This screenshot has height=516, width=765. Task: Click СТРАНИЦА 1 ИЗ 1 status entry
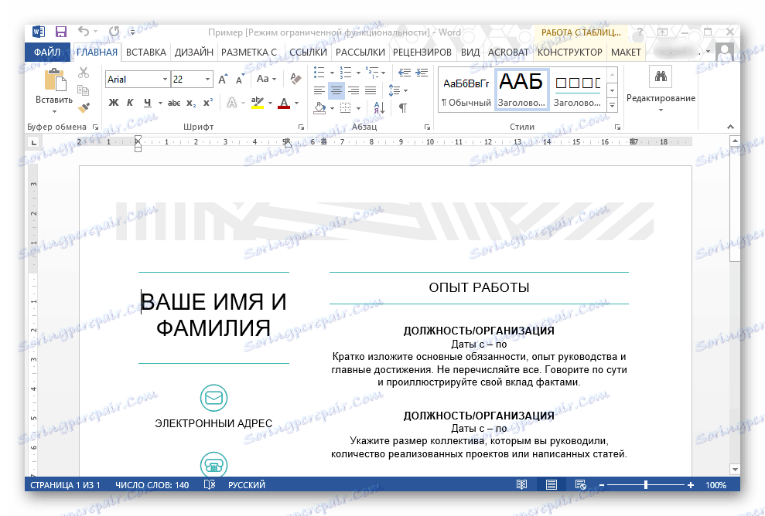pyautogui.click(x=65, y=485)
